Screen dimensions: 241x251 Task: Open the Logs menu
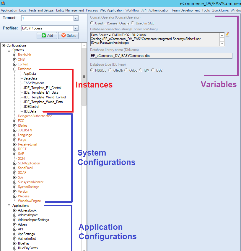click(23, 10)
